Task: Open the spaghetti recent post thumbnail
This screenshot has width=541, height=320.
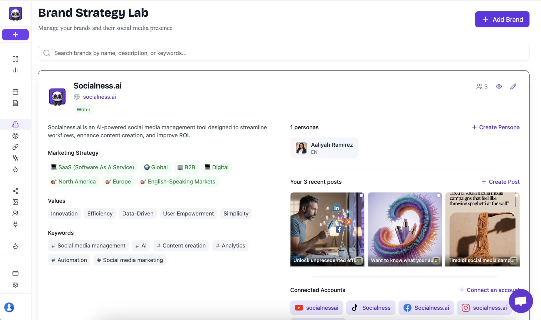Action: (x=482, y=229)
